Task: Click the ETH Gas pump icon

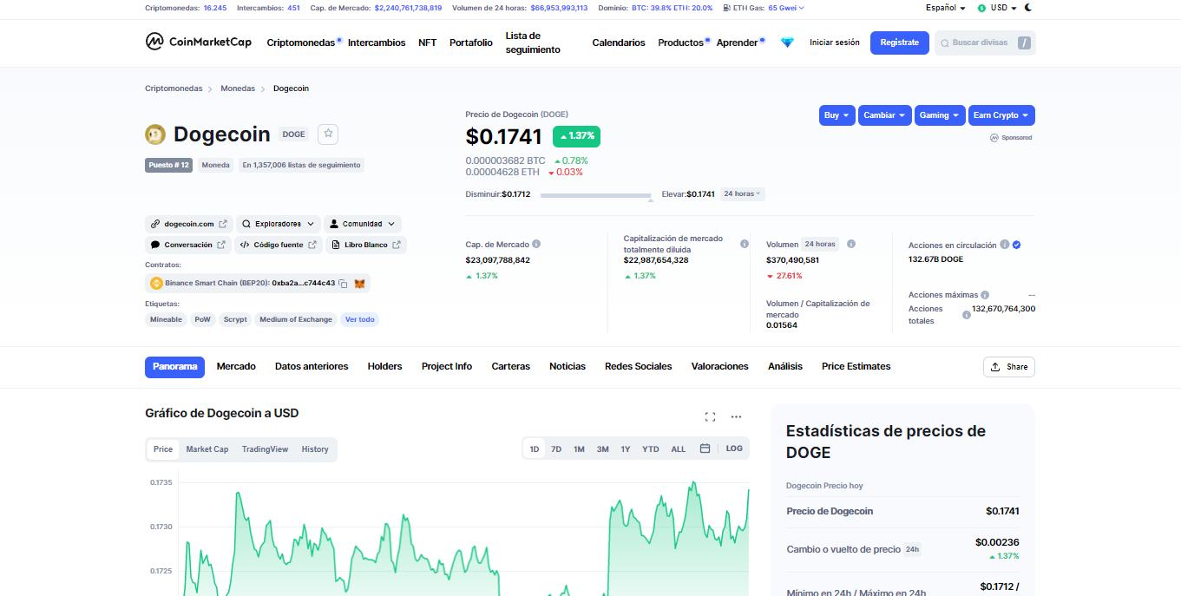Action: pos(726,8)
